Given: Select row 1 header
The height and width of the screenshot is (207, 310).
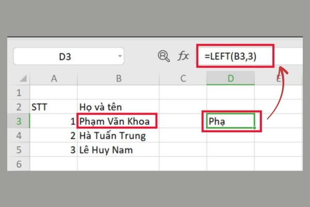Looking at the screenshot, I should 19,93.
